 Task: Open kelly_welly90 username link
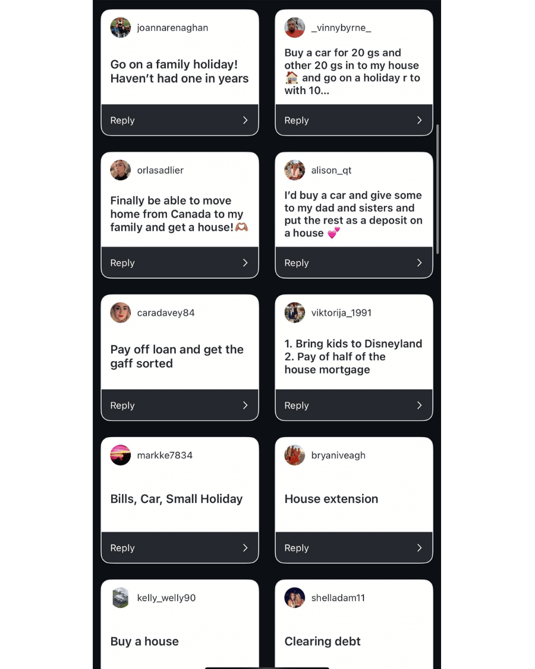click(166, 598)
